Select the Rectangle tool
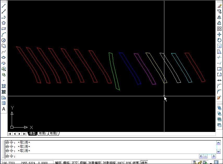The height and width of the screenshot is (164, 223). [3, 29]
